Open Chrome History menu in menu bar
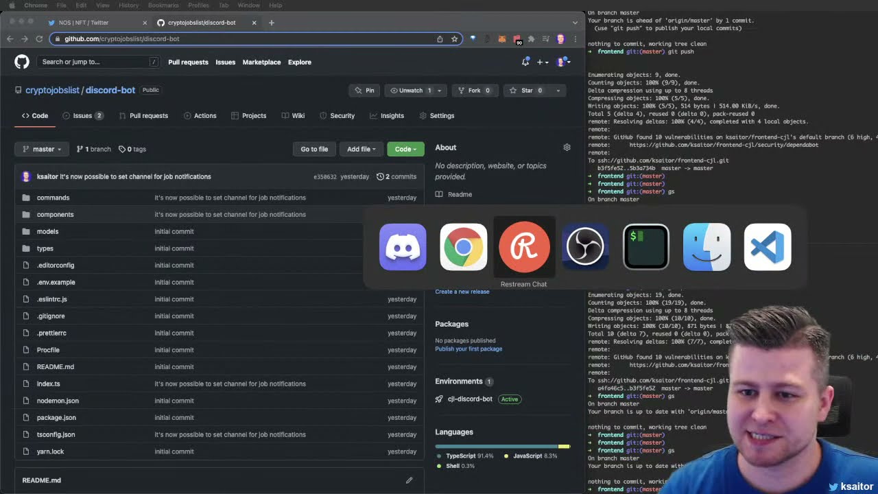This screenshot has height=494, width=878. (x=128, y=5)
